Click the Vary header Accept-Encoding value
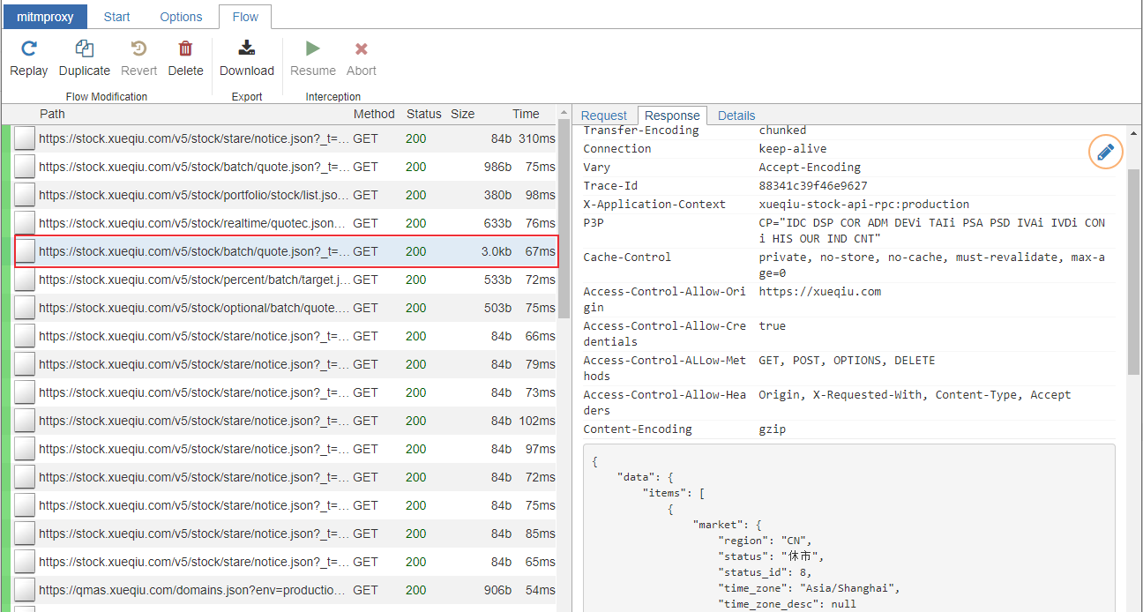Viewport: 1143px width, 612px height. click(810, 168)
